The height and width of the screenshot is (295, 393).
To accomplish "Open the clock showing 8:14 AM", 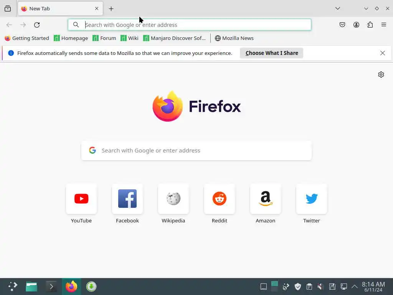I will [373, 287].
